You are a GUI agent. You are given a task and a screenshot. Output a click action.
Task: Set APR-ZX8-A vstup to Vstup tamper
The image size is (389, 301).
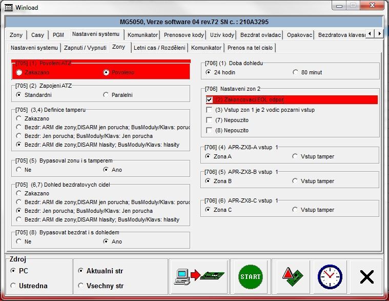[296, 156]
